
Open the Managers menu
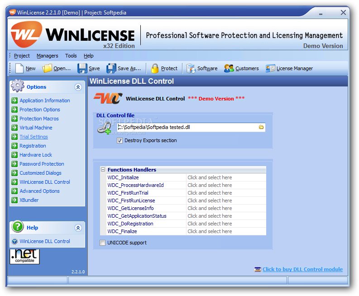click(x=48, y=56)
